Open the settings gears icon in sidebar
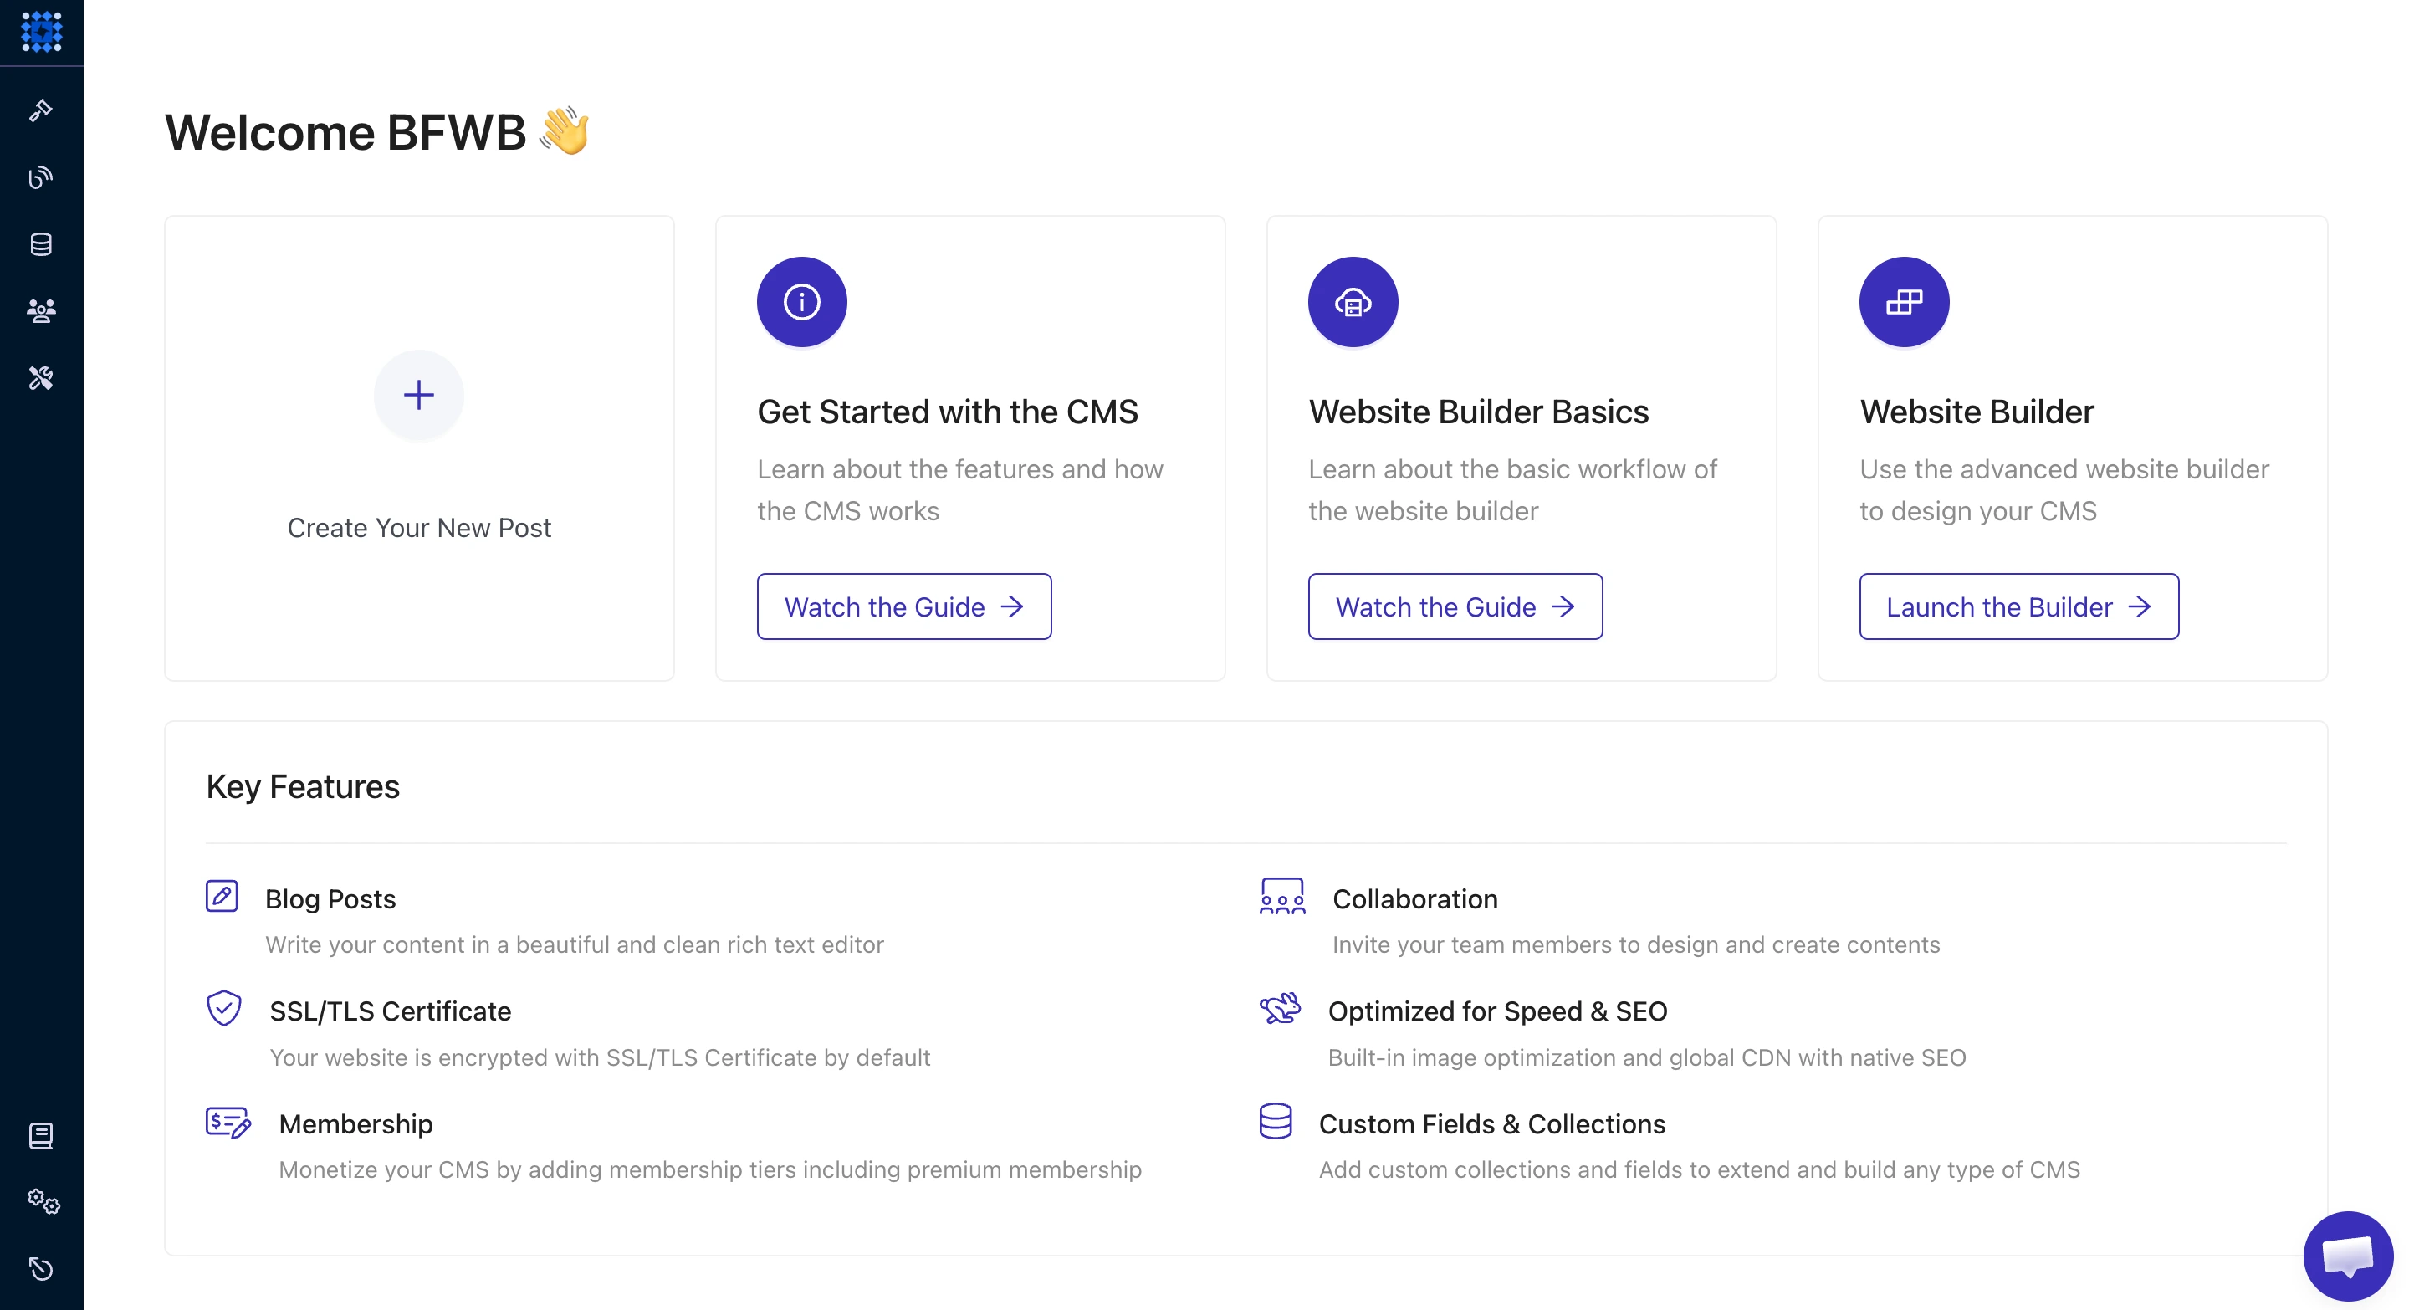 point(41,1204)
